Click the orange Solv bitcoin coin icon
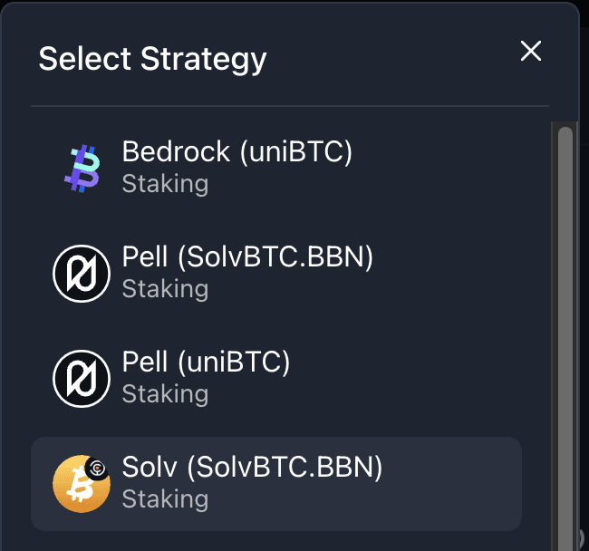The image size is (589, 551). pos(80,485)
